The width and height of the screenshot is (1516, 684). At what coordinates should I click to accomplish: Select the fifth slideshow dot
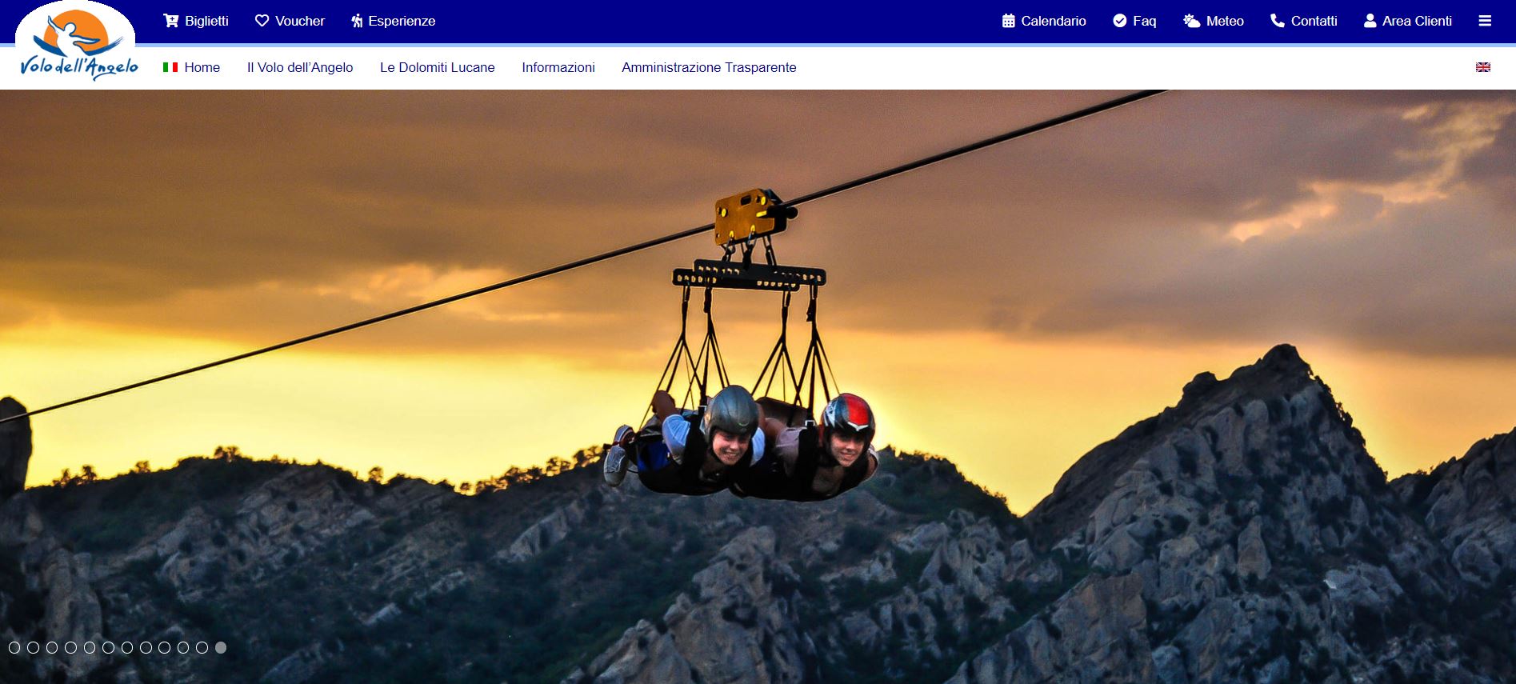coord(90,647)
